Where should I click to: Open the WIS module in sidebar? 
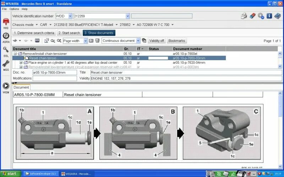point(6,22)
